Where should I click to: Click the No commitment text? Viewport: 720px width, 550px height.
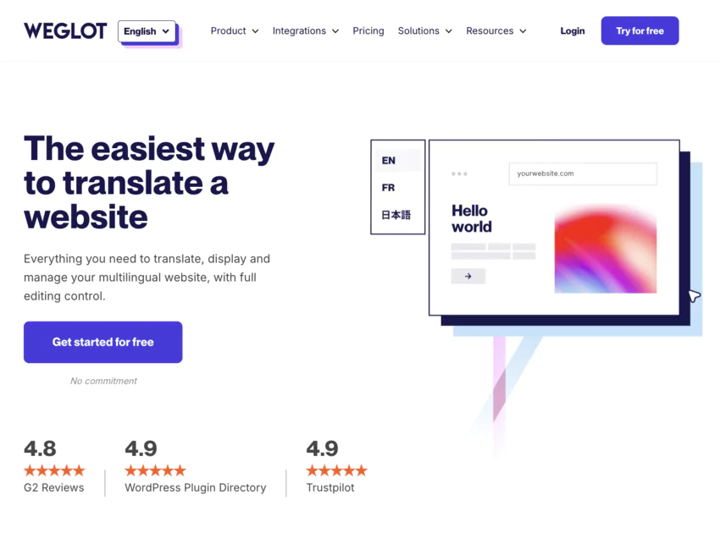click(x=103, y=381)
